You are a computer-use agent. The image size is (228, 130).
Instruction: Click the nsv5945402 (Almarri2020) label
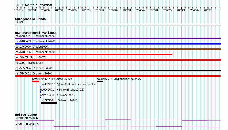[34, 73]
